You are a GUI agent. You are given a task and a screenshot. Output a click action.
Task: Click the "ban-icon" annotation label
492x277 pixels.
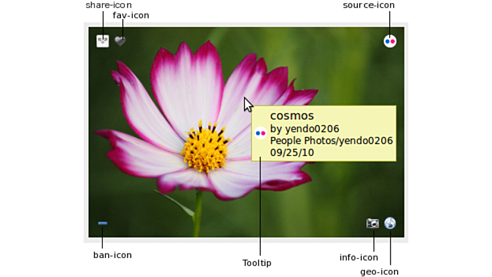pos(113,255)
